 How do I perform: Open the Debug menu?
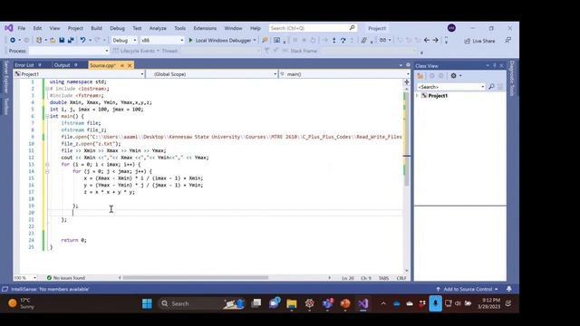tap(117, 28)
